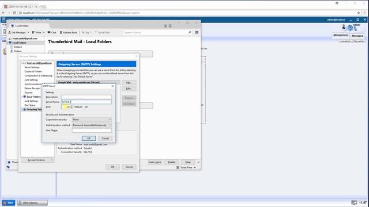Reload the browser page

pos(14,13)
